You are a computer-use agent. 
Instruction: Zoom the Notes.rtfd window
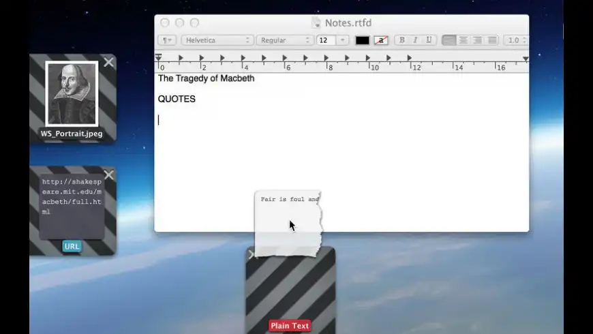coord(194,22)
